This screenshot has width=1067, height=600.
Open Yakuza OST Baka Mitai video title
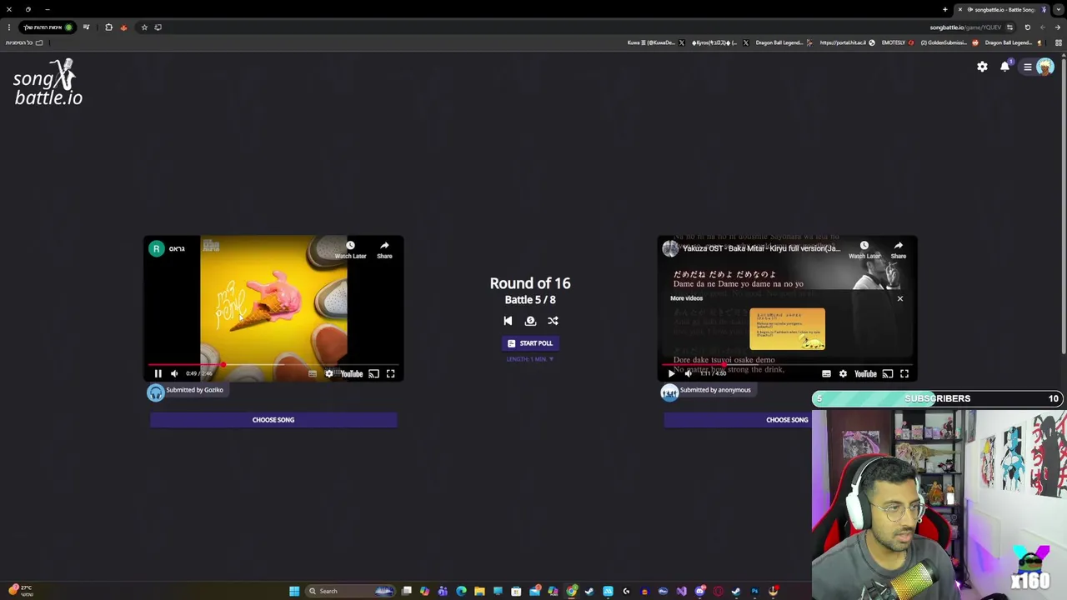[761, 248]
